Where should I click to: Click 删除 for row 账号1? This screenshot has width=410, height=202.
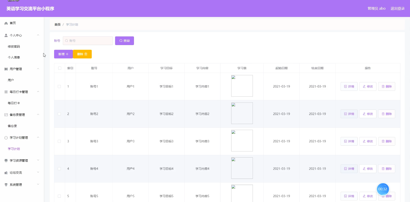pos(387,86)
